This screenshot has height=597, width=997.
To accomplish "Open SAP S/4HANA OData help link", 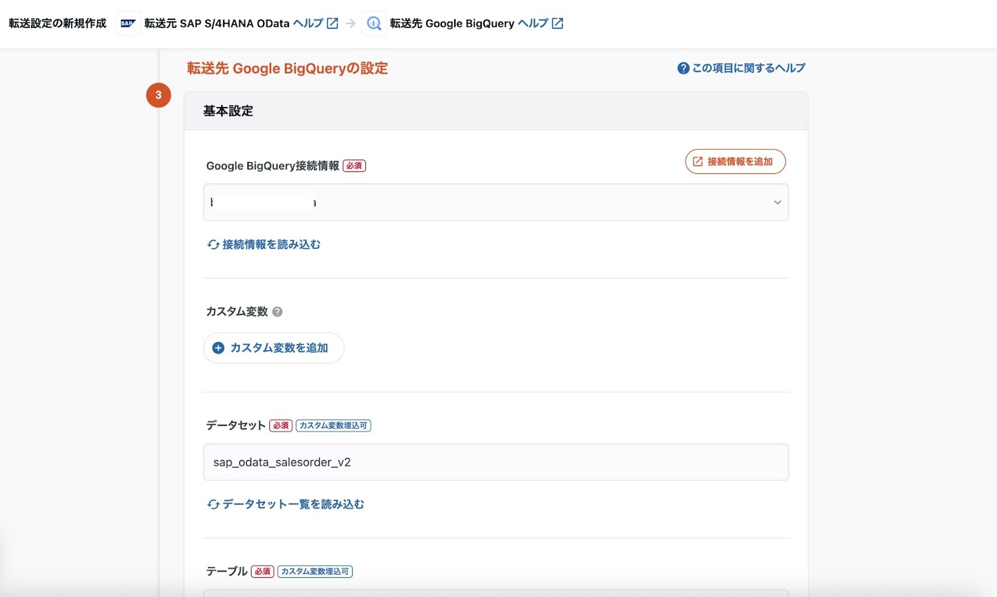I will (308, 23).
